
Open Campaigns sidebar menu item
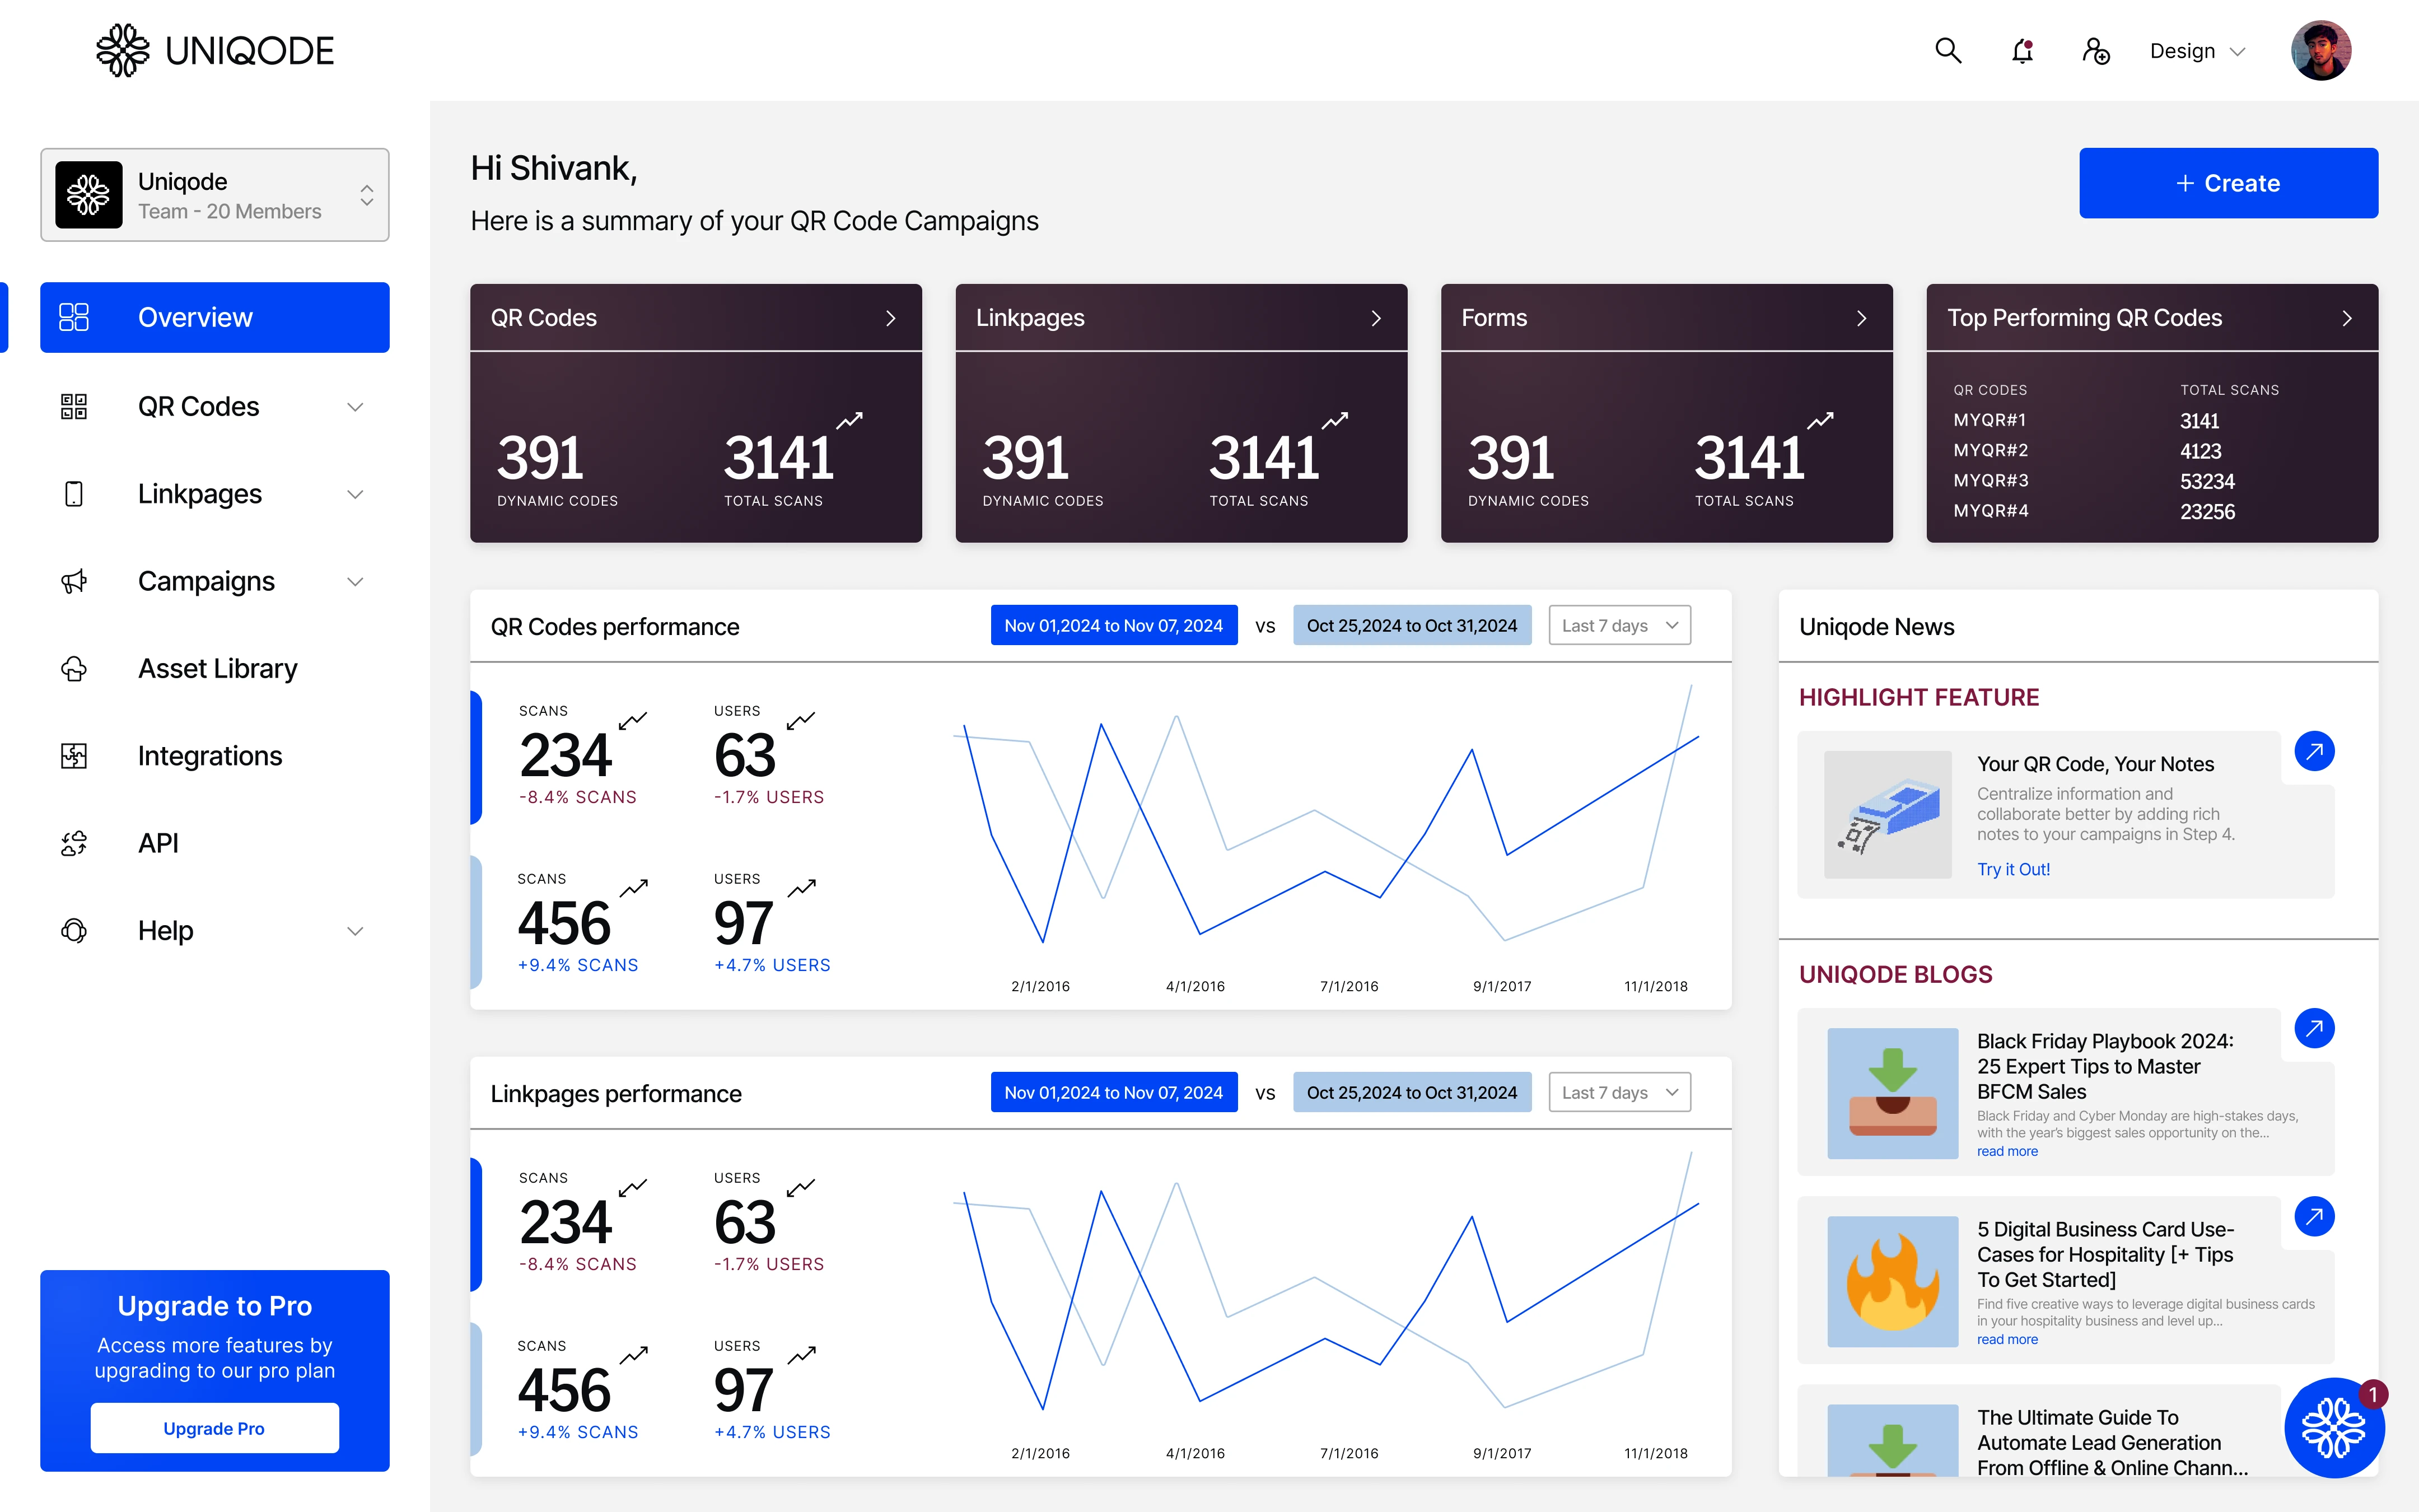[x=215, y=581]
